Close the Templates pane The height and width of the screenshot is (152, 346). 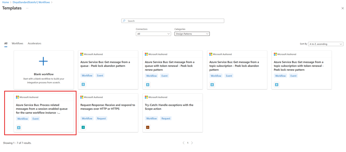[343, 8]
